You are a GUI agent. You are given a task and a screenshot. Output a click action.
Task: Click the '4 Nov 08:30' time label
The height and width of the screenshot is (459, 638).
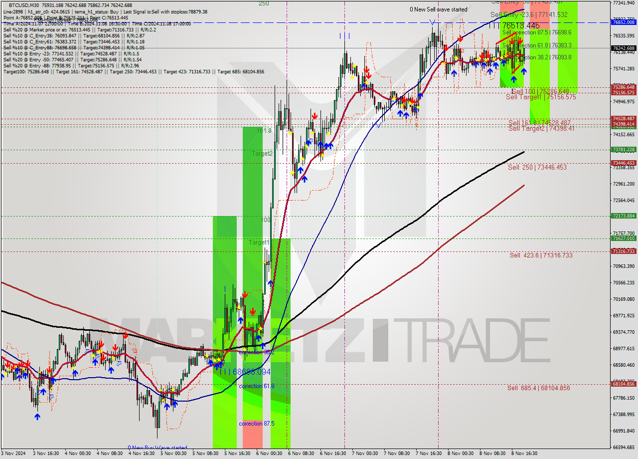110,454
